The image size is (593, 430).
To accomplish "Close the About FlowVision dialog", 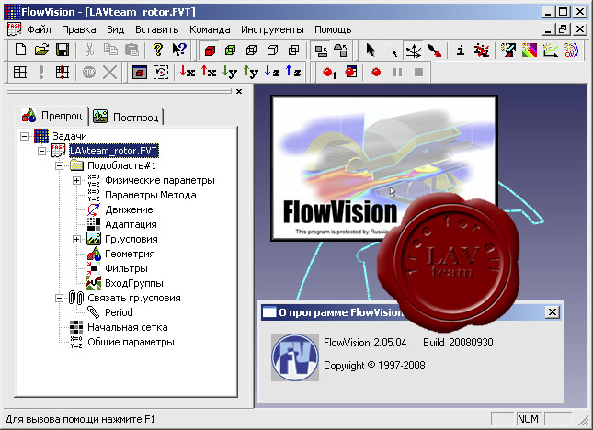I will tap(553, 312).
